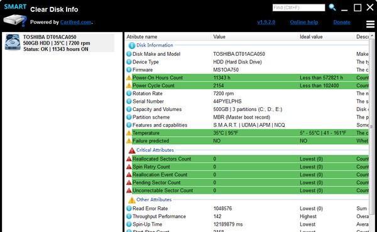
Task: Maximize the Clear Disk Info window
Action: point(358,8)
